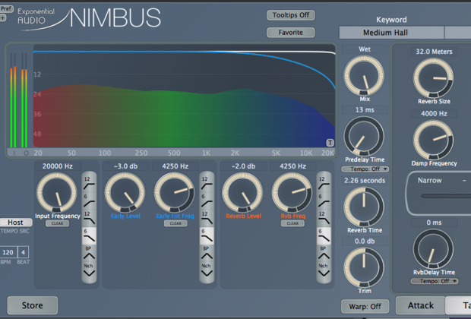Click the Reverb Level knob
The height and width of the screenshot is (319, 471).
[x=242, y=193]
